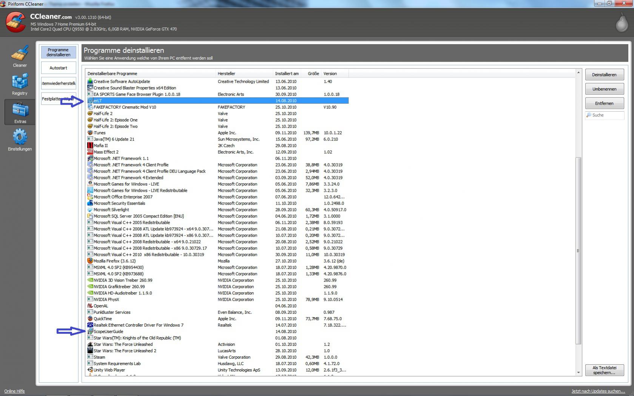Viewport: 634px width, 396px height.
Task: Focus the Suche search field
Action: pos(604,115)
